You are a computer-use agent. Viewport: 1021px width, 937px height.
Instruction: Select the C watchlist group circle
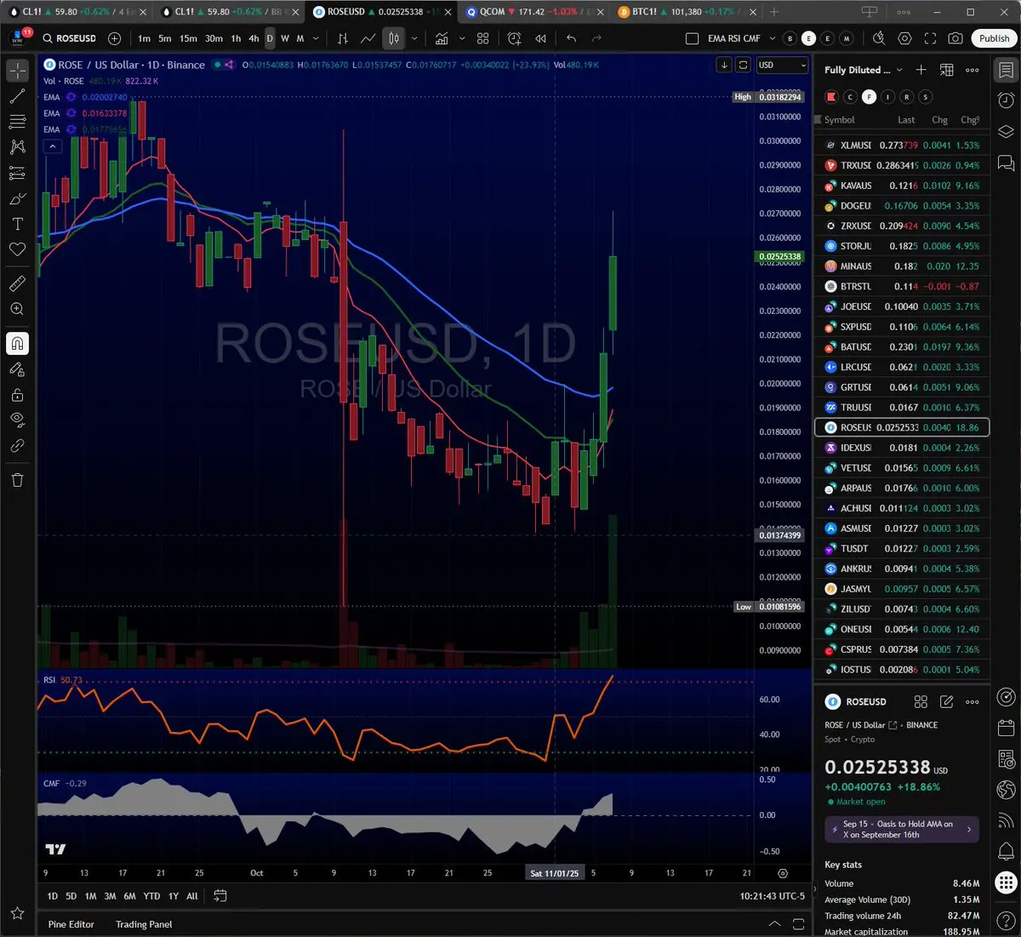850,97
